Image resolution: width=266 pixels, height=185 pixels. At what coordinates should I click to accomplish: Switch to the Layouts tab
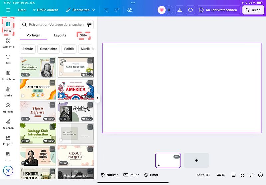point(60,35)
